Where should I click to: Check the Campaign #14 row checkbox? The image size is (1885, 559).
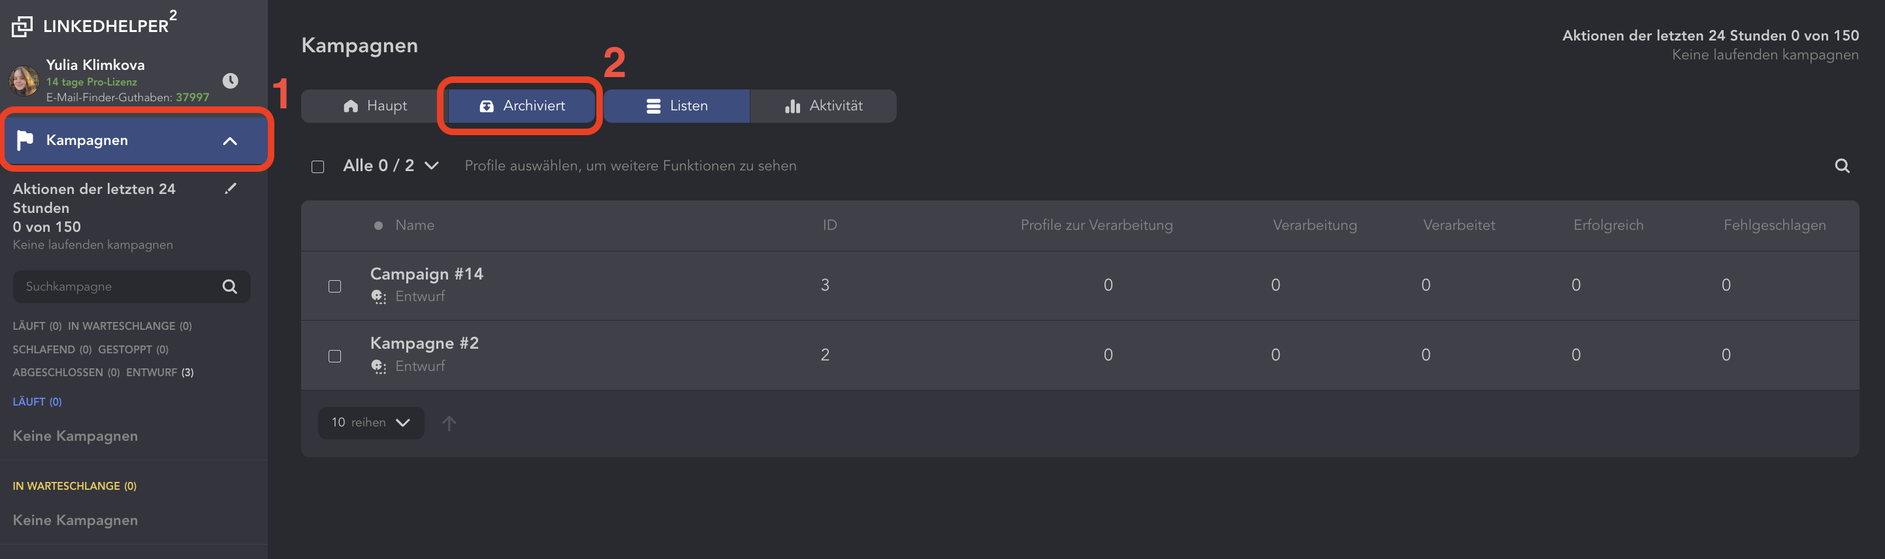[x=334, y=286]
